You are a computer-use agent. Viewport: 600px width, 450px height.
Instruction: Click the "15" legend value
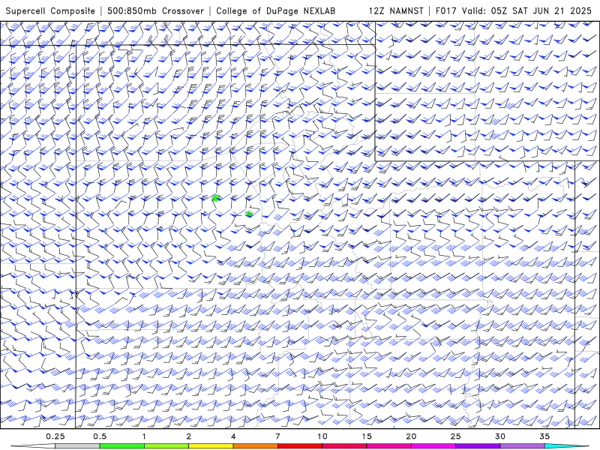(x=367, y=436)
